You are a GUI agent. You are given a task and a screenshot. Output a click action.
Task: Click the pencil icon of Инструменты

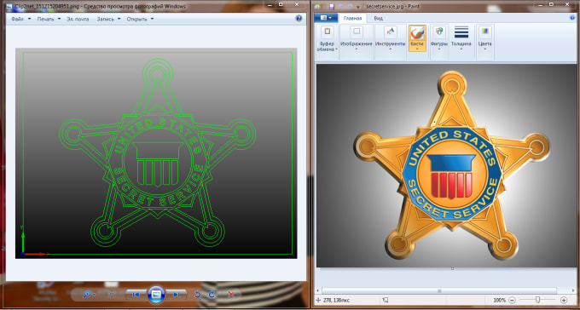coord(391,32)
